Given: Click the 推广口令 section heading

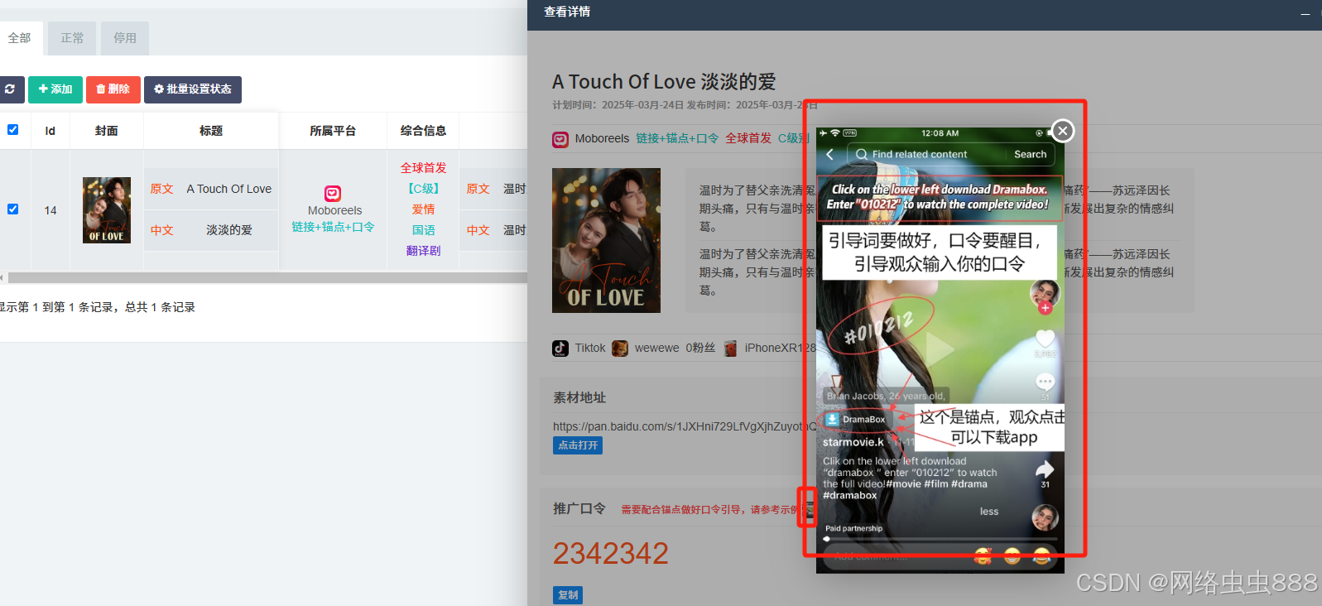Looking at the screenshot, I should (x=579, y=509).
